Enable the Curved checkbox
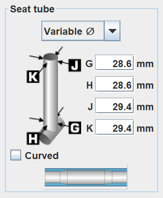The image size is (163, 198). [x=16, y=155]
